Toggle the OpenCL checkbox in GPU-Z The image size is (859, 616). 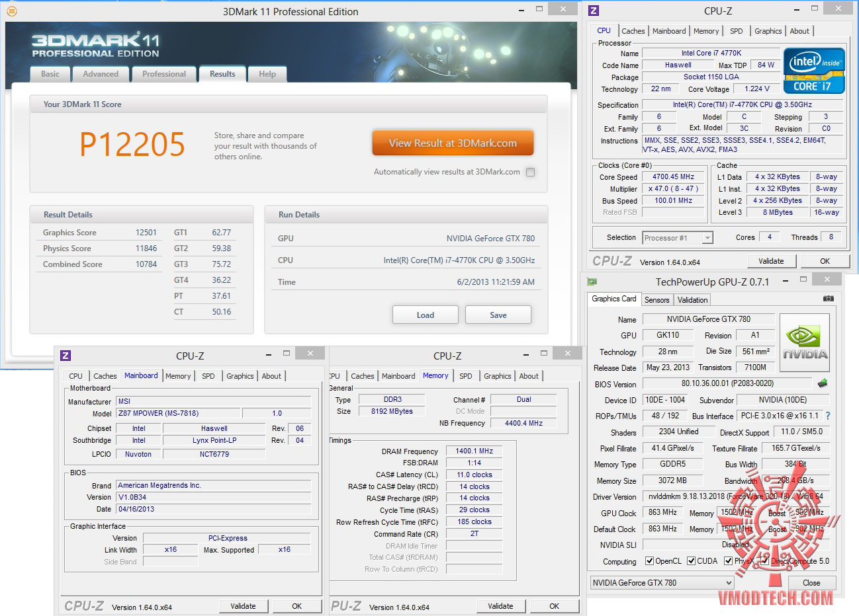tap(650, 561)
